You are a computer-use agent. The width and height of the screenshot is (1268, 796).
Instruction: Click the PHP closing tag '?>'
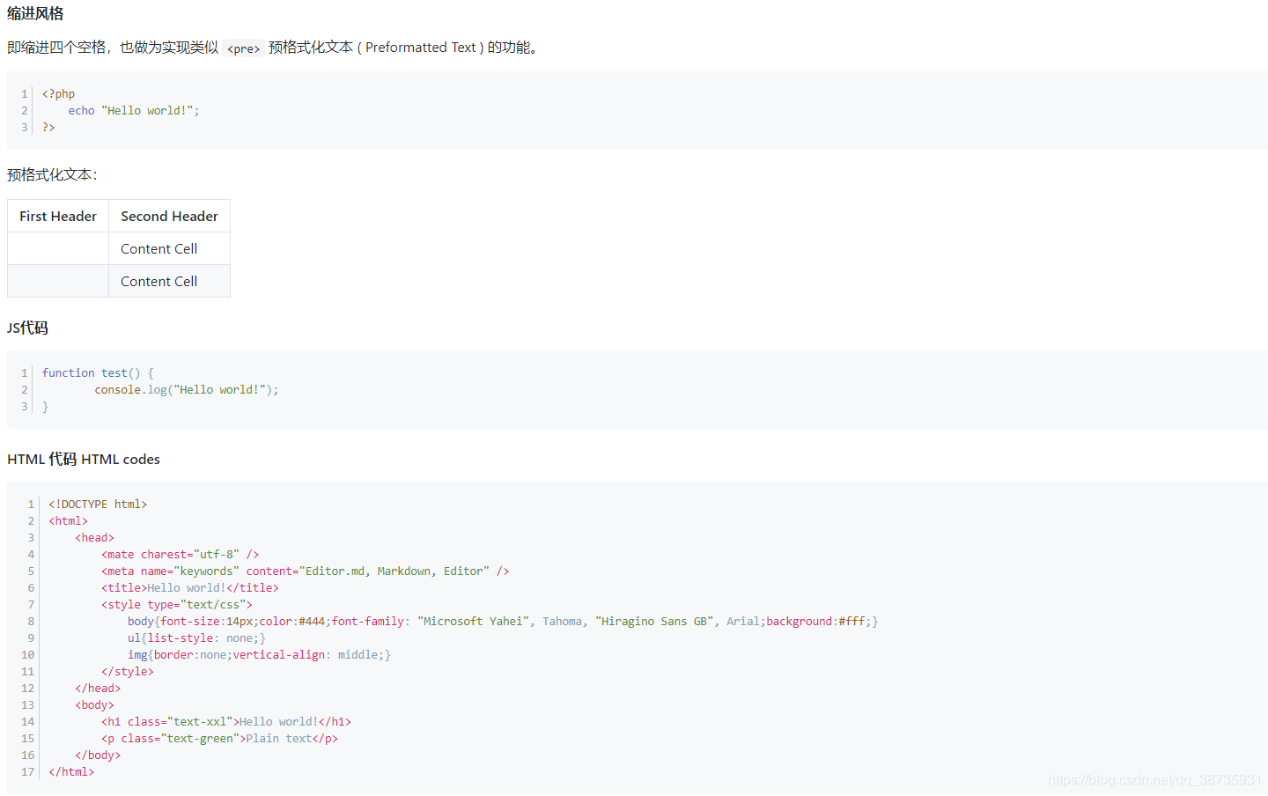click(x=48, y=128)
